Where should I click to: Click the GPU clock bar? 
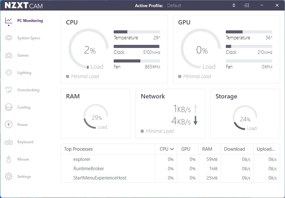[249, 46]
